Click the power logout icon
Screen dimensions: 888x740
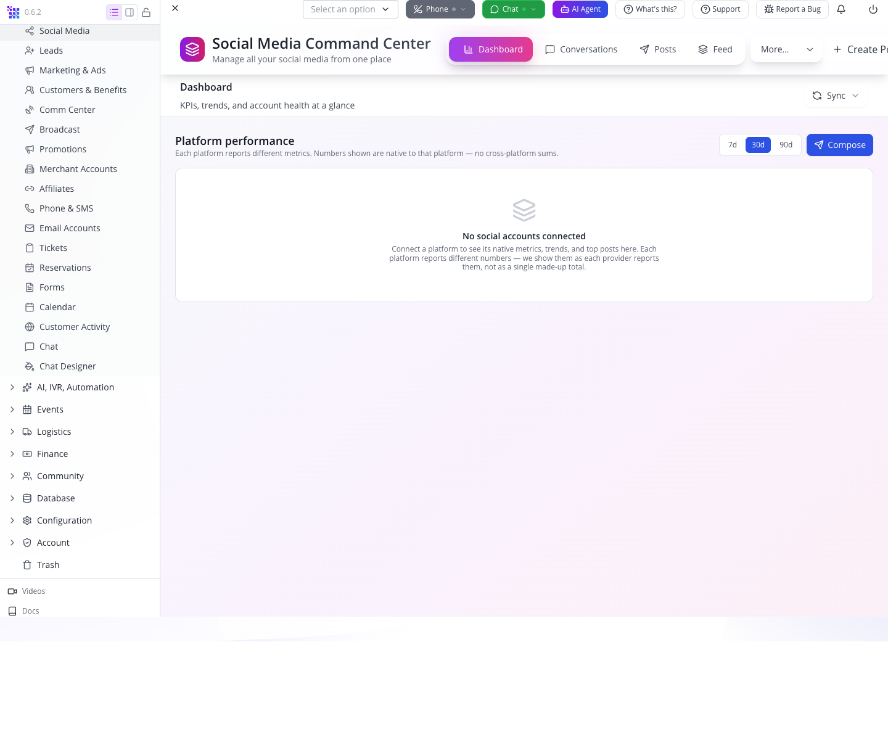(873, 9)
